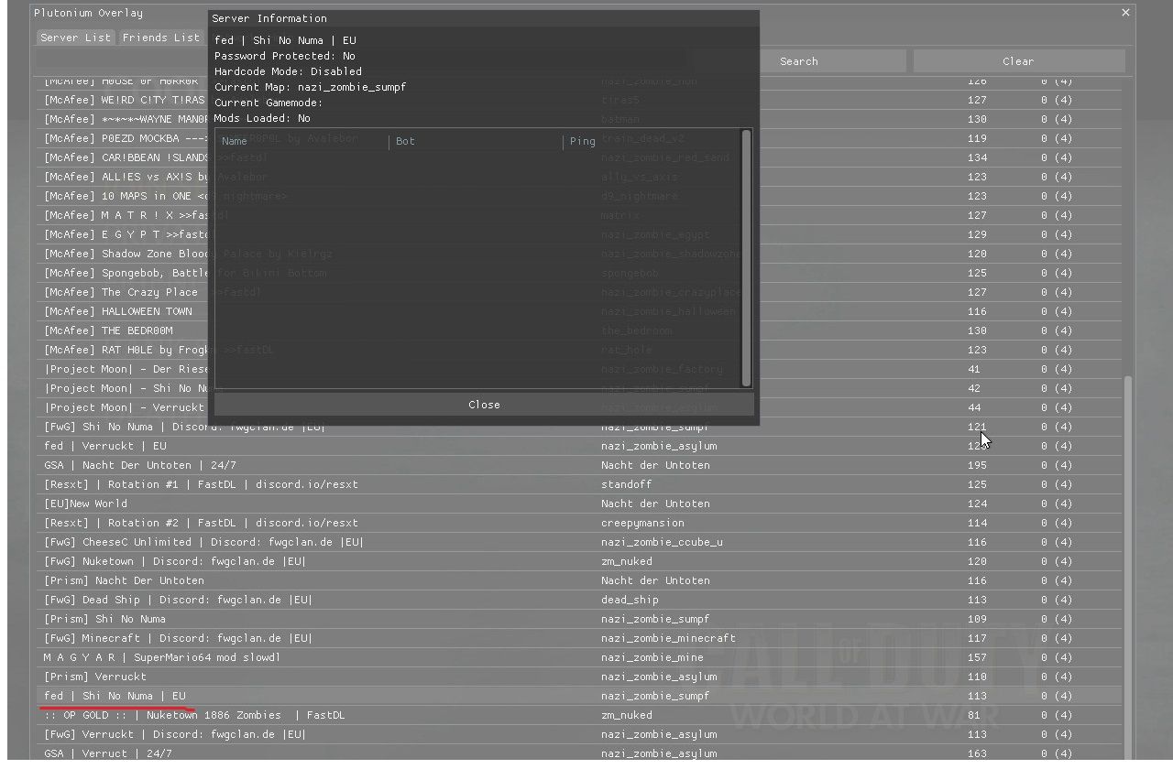The width and height of the screenshot is (1173, 769).
Task: Select '[FwG] Nuketown' server row
Action: 579,561
